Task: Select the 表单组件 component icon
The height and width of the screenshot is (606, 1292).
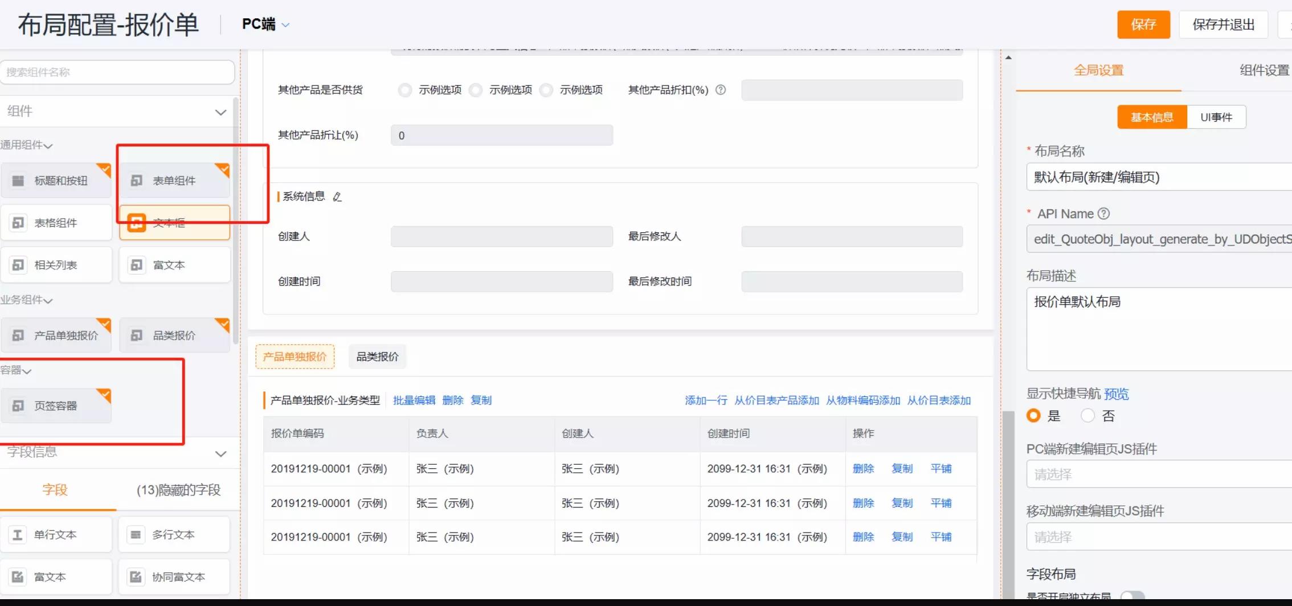Action: click(x=137, y=181)
